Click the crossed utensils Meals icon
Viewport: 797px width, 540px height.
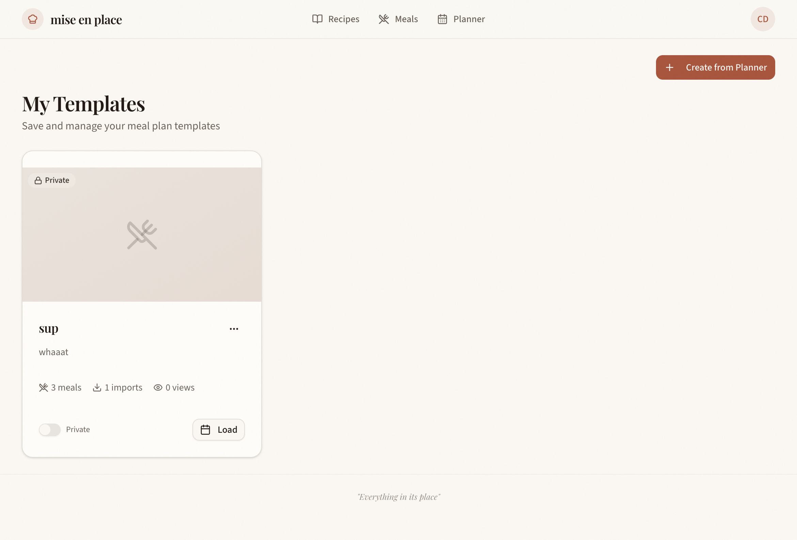[383, 19]
